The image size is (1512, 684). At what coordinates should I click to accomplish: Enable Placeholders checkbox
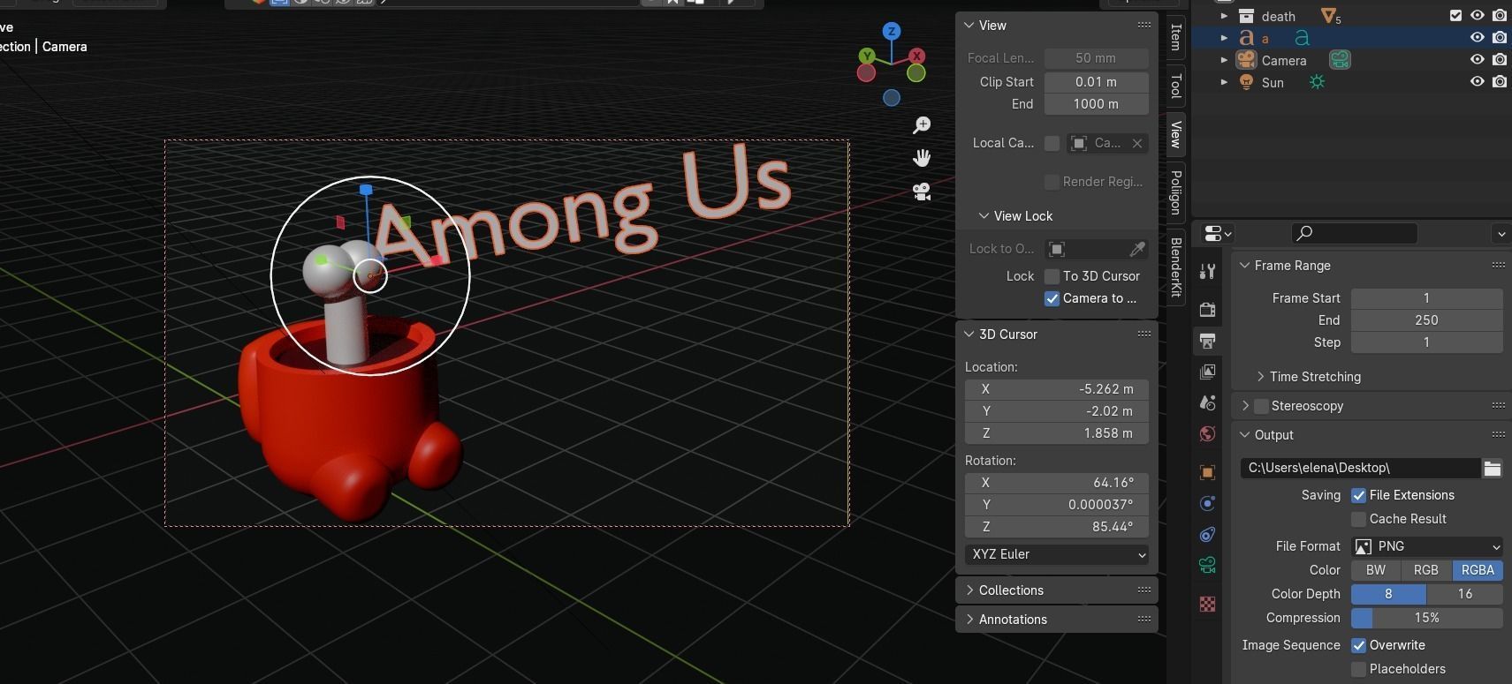[1358, 669]
